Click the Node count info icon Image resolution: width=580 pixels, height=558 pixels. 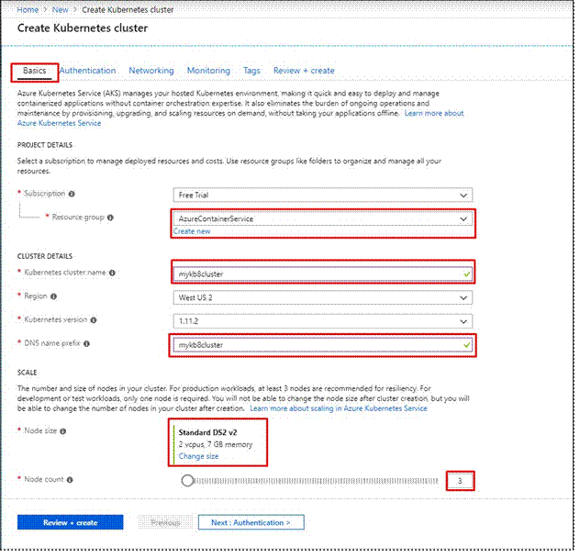pos(70,480)
